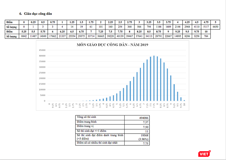Select table cell with count 40139
The height and width of the screenshot is (160, 226).
coord(121,36)
